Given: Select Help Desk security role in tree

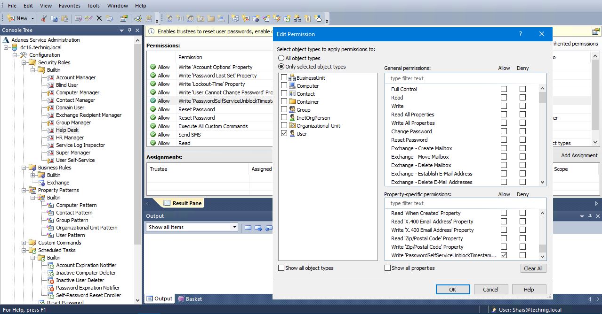Looking at the screenshot, I should 67,130.
